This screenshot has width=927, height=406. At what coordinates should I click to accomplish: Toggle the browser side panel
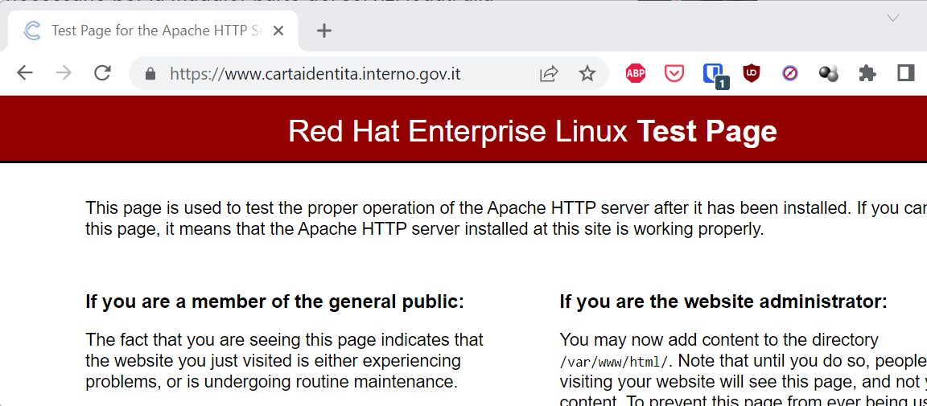click(906, 73)
